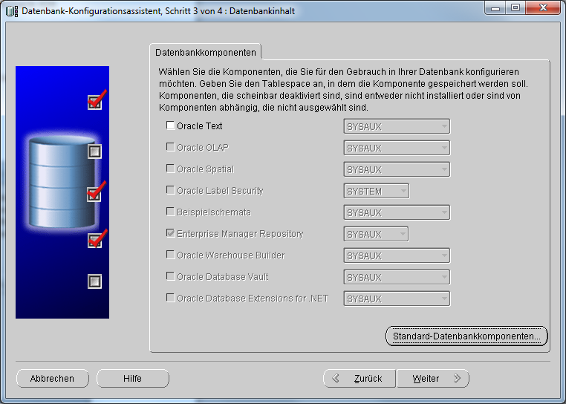
Task: Toggle the Beispielschemata checkbox
Action: [170, 212]
